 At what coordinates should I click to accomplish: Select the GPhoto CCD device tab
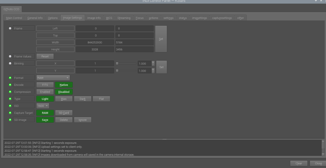(x=11, y=9)
